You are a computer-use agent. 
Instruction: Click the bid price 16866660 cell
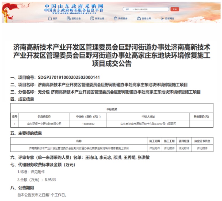tap(88, 124)
